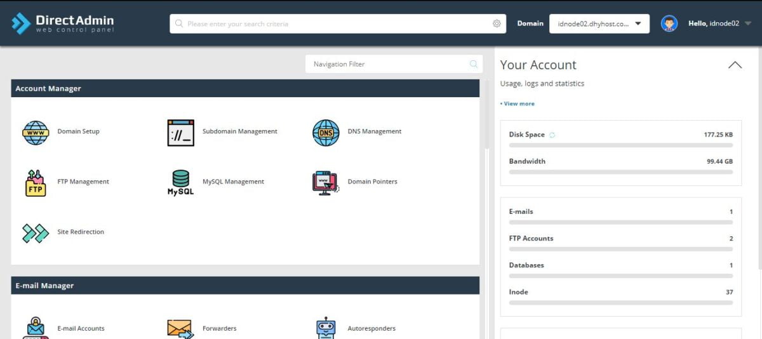
Task: Click the Subdomain Management label
Action: coord(240,131)
